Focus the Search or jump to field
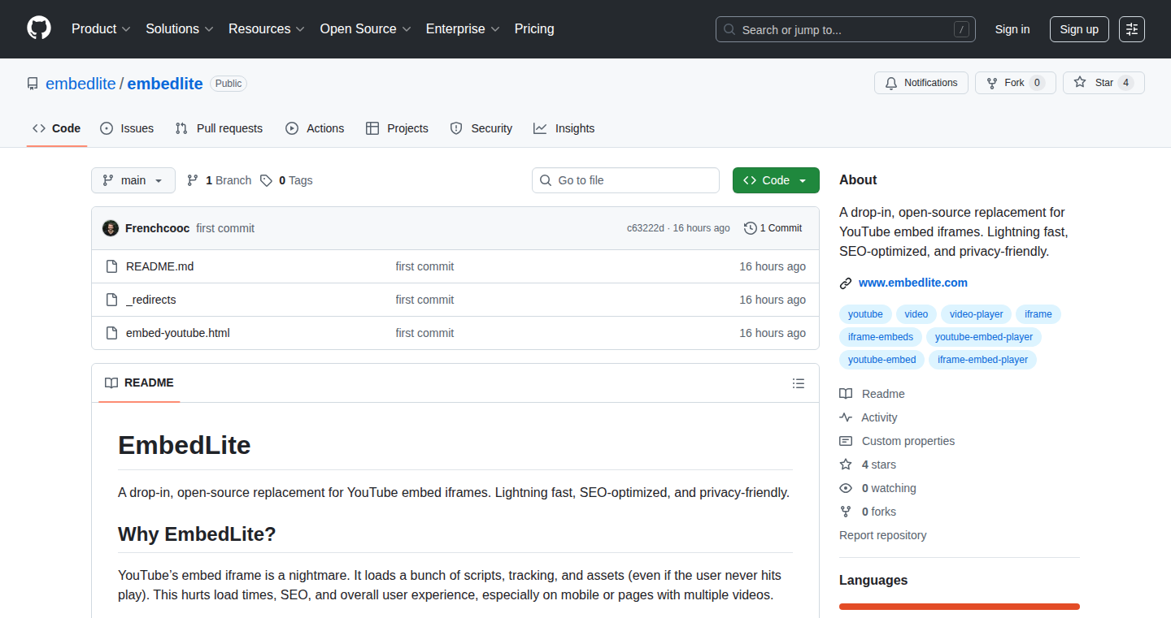Image resolution: width=1171 pixels, height=618 pixels. 846,29
